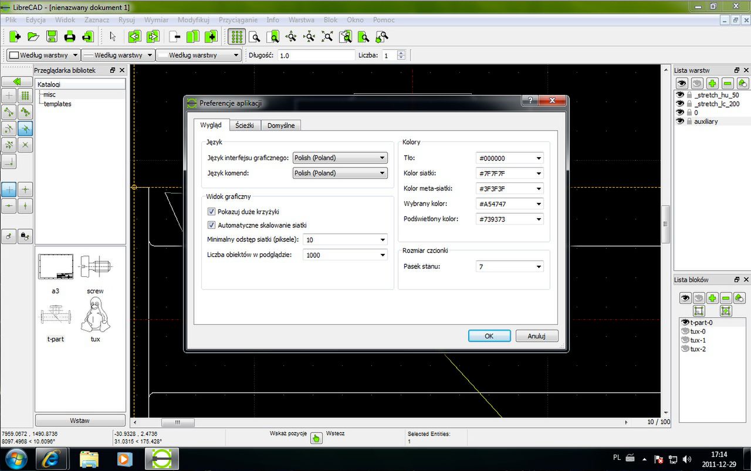Click the green back arrow in left toolbar
751x471 pixels.
tap(17, 82)
